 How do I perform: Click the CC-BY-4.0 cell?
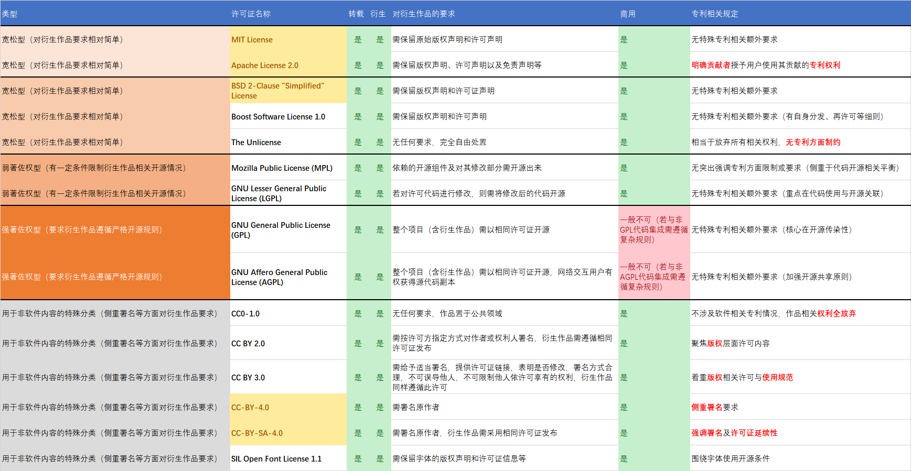288,407
